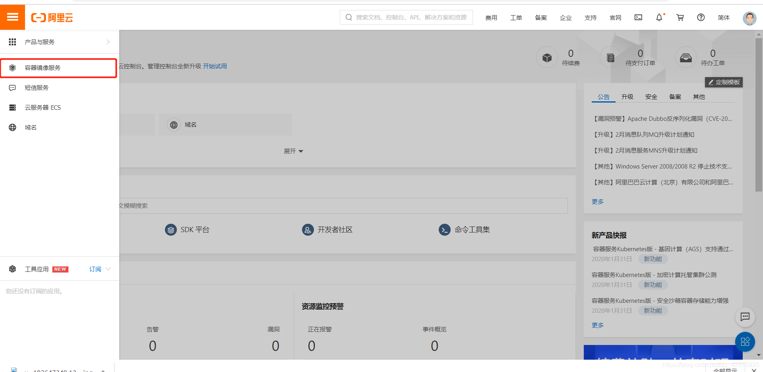
Task: Switch to the 升级 tab
Action: click(x=627, y=97)
